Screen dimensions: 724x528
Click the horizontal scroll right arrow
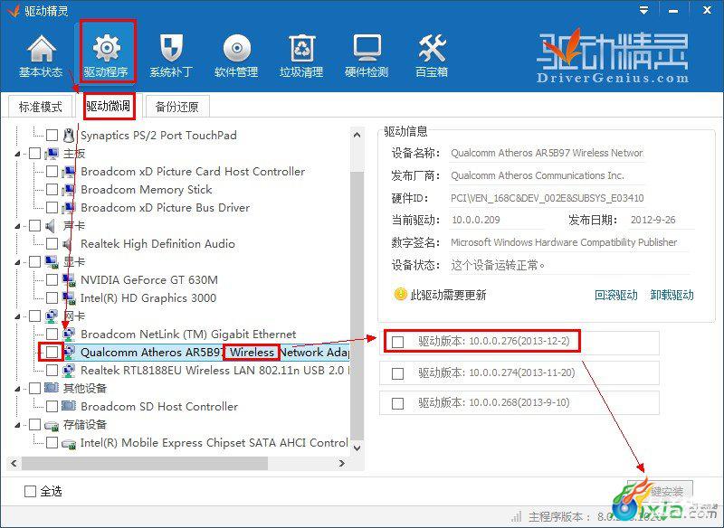point(342,463)
